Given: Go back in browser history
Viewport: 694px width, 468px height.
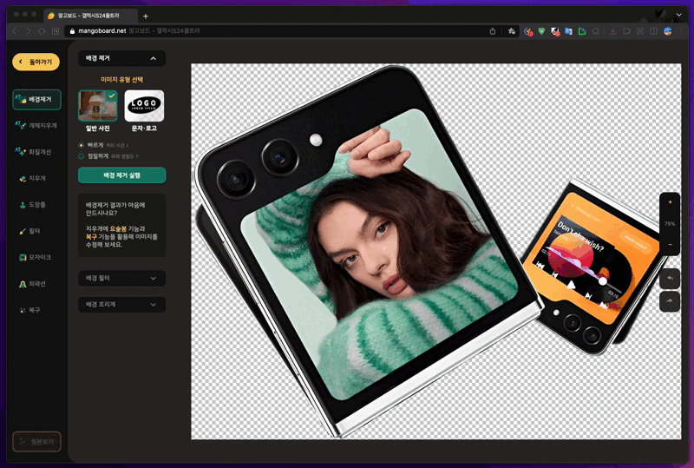Looking at the screenshot, I should click(x=14, y=31).
